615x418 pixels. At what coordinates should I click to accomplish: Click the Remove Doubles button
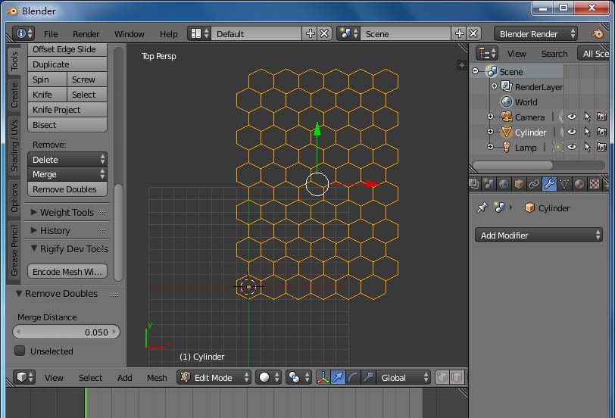(x=65, y=189)
